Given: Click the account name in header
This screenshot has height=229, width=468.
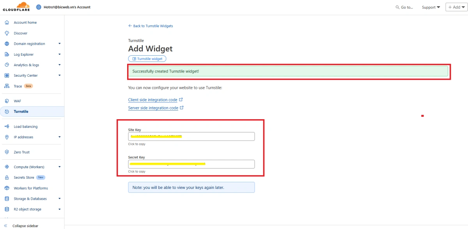Looking at the screenshot, I should pos(67,7).
